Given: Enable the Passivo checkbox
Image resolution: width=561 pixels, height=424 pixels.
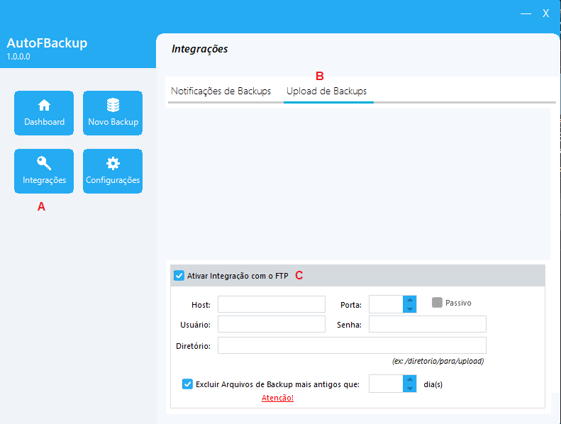Looking at the screenshot, I should coord(437,303).
